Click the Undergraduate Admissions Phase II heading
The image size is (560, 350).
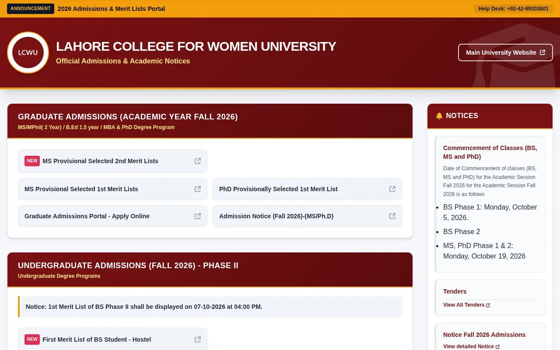128,266
